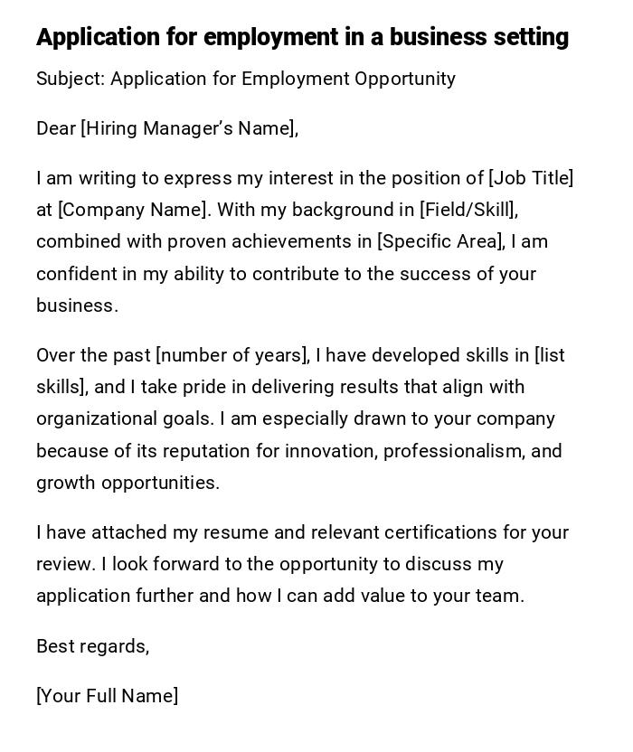Click the [Field/Skill] placeholder
This screenshot has height=752, width=633.
point(468,210)
